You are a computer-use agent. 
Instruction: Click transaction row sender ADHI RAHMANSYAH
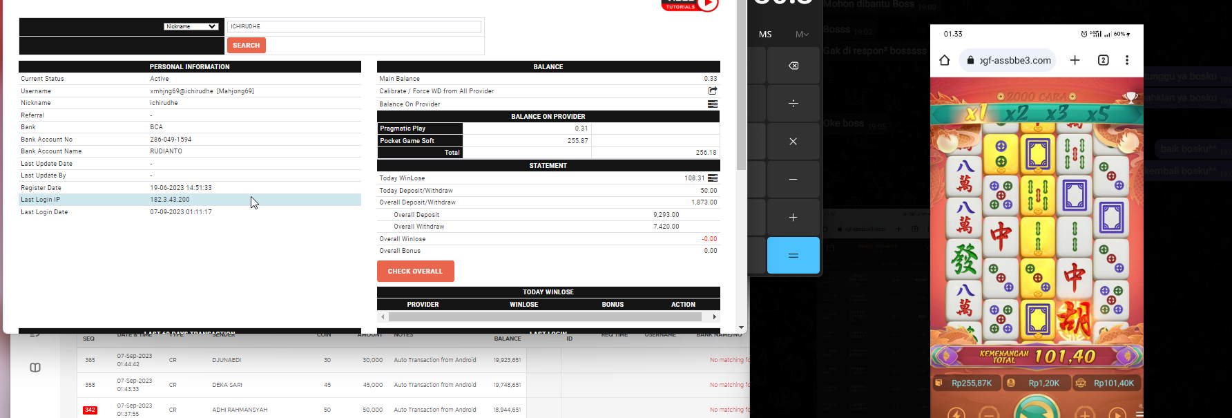point(240,410)
